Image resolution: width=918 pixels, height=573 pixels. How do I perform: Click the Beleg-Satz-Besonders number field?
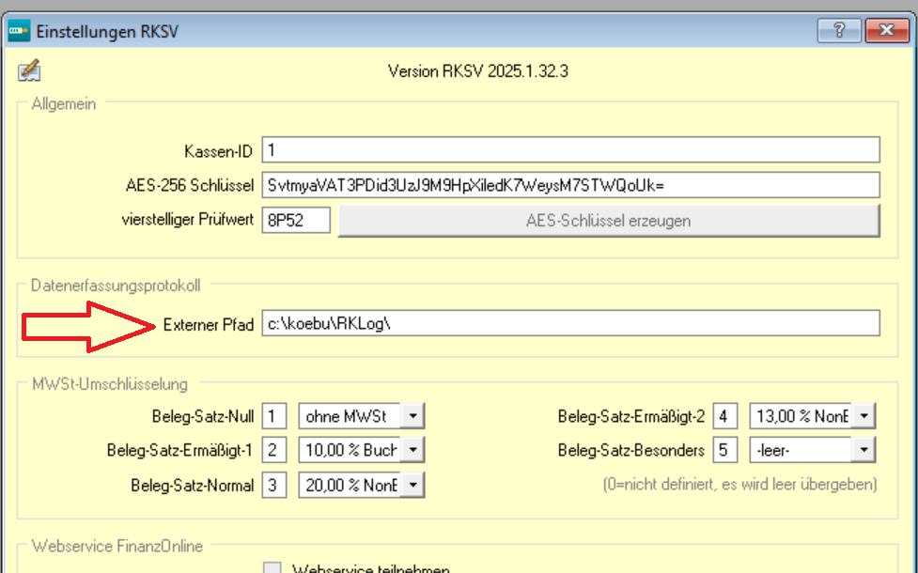coord(724,450)
